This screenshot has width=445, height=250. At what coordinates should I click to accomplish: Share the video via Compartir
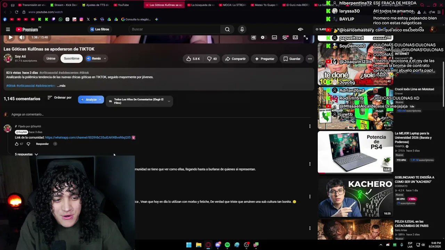(235, 59)
